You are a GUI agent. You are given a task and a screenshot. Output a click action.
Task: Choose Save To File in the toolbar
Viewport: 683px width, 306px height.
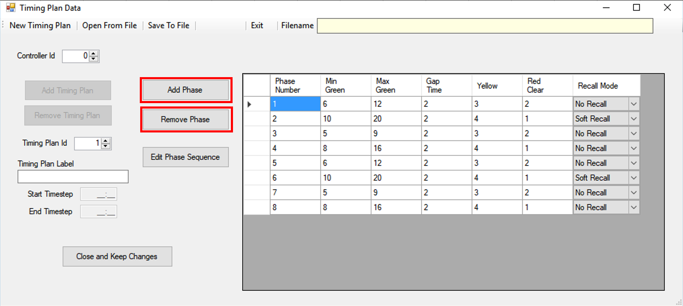[x=169, y=26]
